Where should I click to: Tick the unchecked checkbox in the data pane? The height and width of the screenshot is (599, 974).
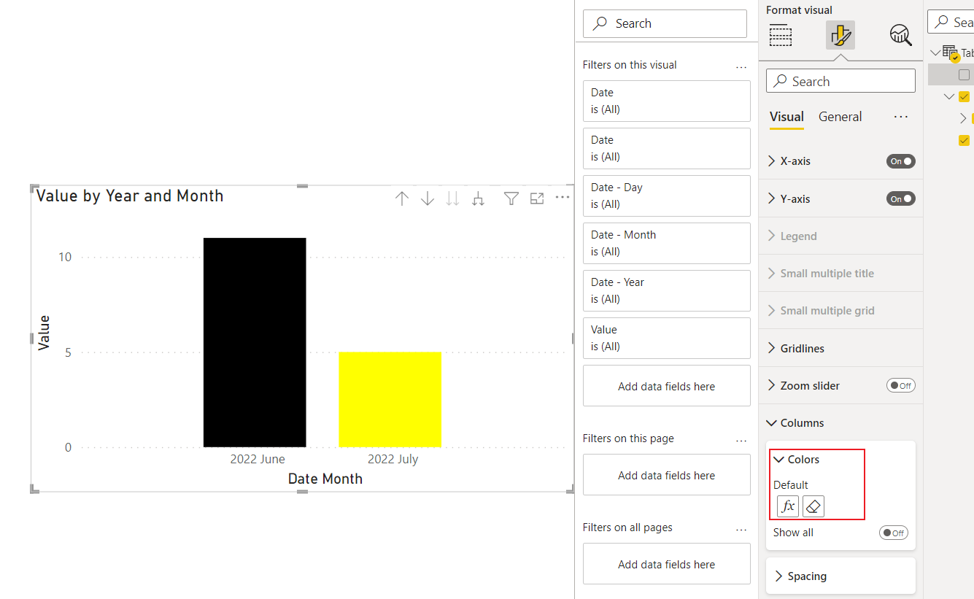pyautogui.click(x=965, y=74)
